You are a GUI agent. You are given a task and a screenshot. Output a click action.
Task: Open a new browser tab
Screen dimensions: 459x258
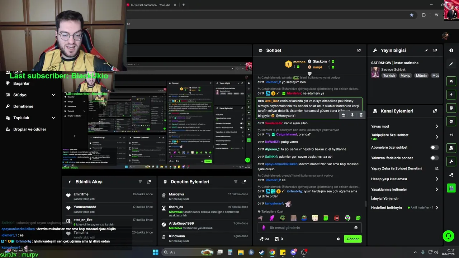[184, 5]
